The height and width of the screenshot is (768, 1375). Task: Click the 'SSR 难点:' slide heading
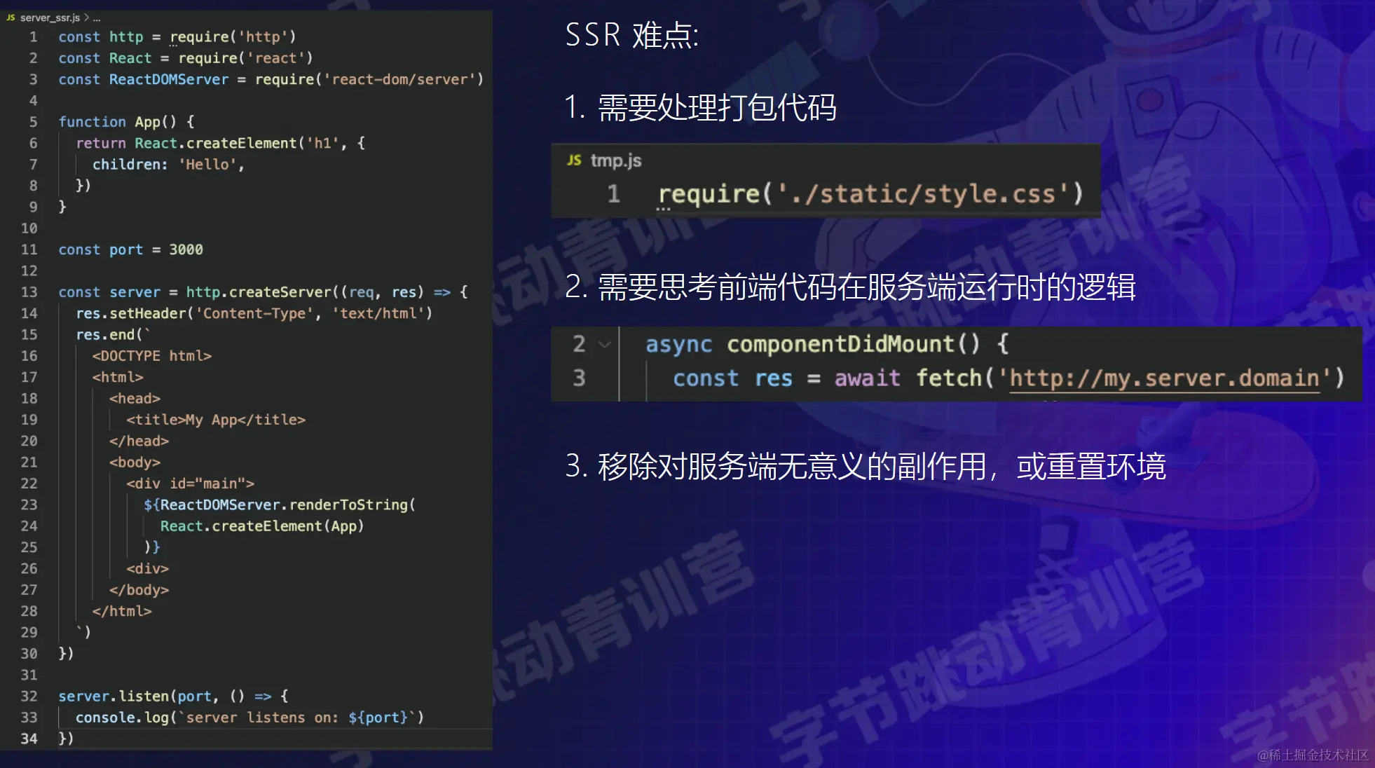(631, 35)
